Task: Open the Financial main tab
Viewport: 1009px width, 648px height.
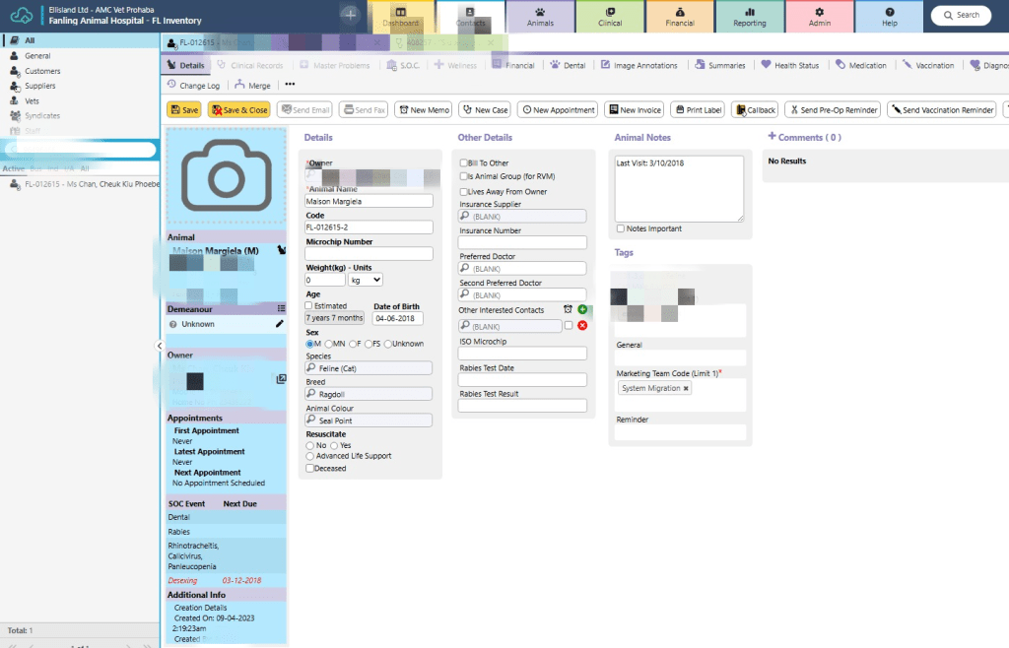Action: tap(680, 16)
